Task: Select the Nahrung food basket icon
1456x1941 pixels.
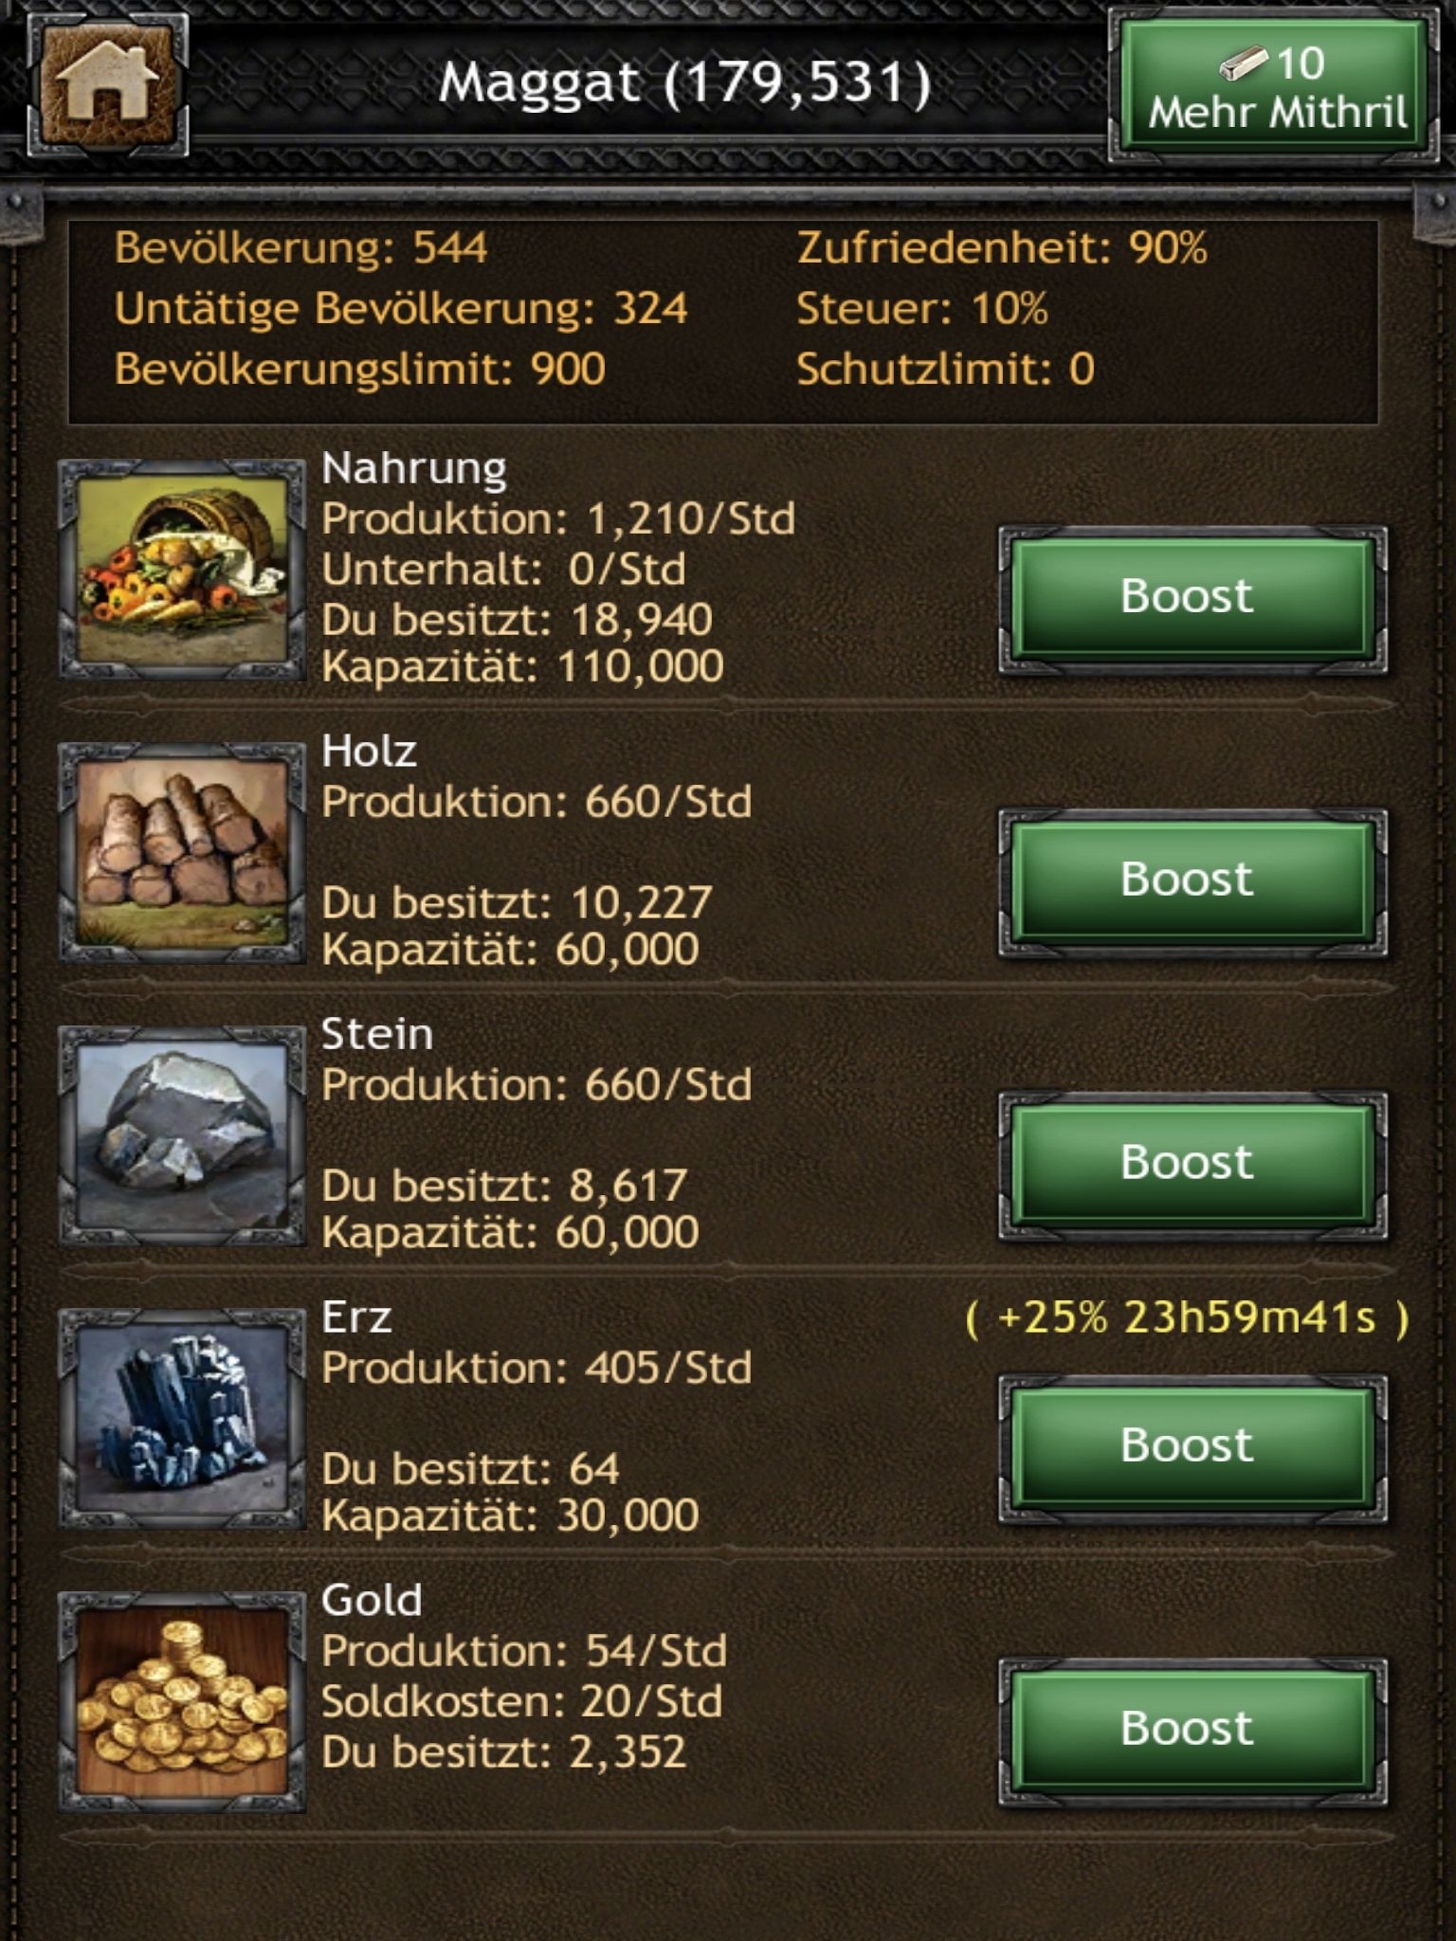Action: coord(182,569)
